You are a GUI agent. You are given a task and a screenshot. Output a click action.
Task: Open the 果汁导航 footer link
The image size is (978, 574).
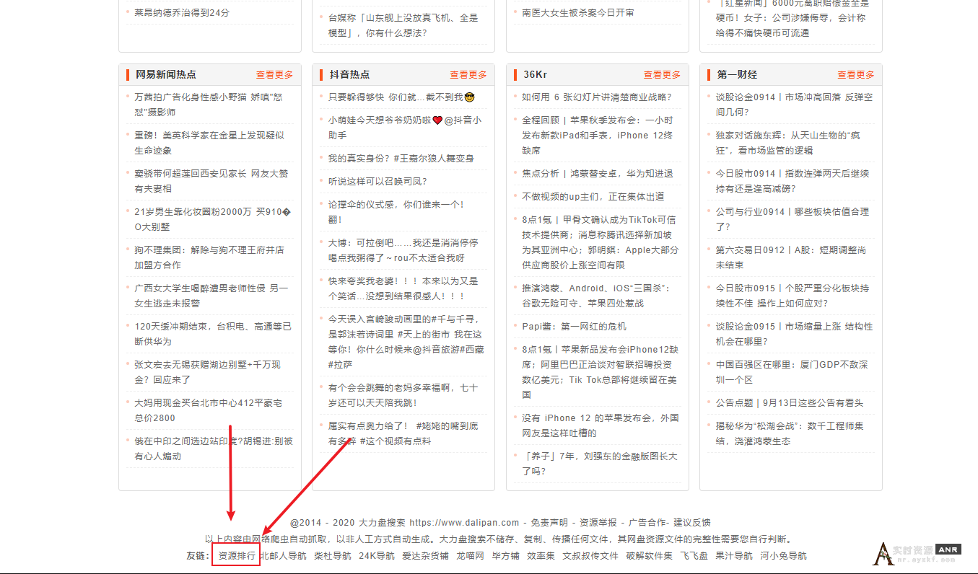point(734,556)
